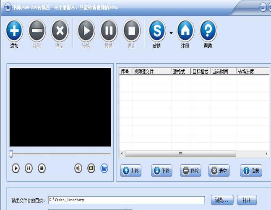The image size is (271, 210).
Task: Pause conversion with 暂停 toolbar icon
Action: (109, 31)
